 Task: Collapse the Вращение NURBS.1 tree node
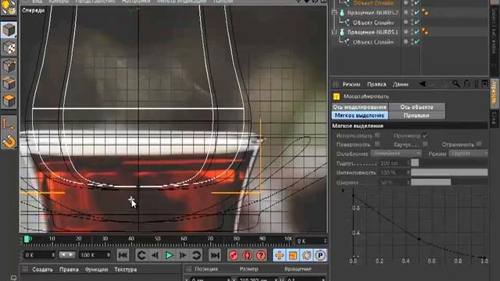click(x=334, y=32)
